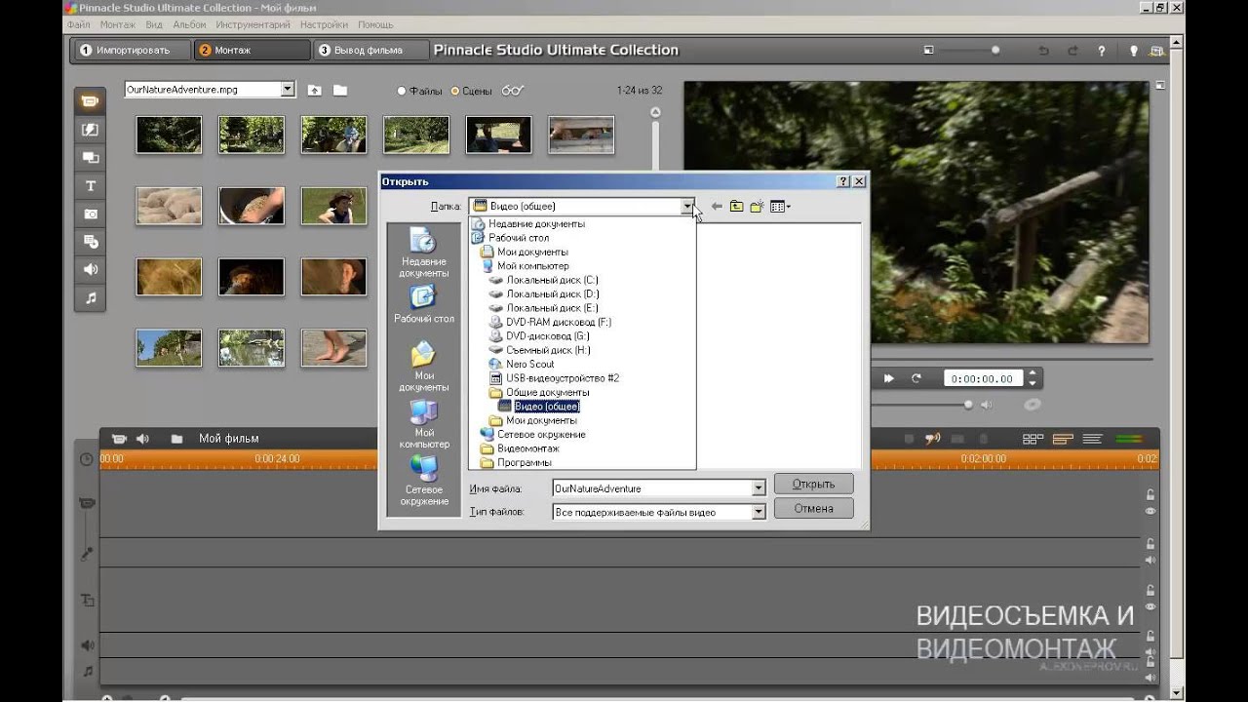Screen dimensions: 1248x702
Task: Adjust the player volume slider handle
Action: (968, 404)
